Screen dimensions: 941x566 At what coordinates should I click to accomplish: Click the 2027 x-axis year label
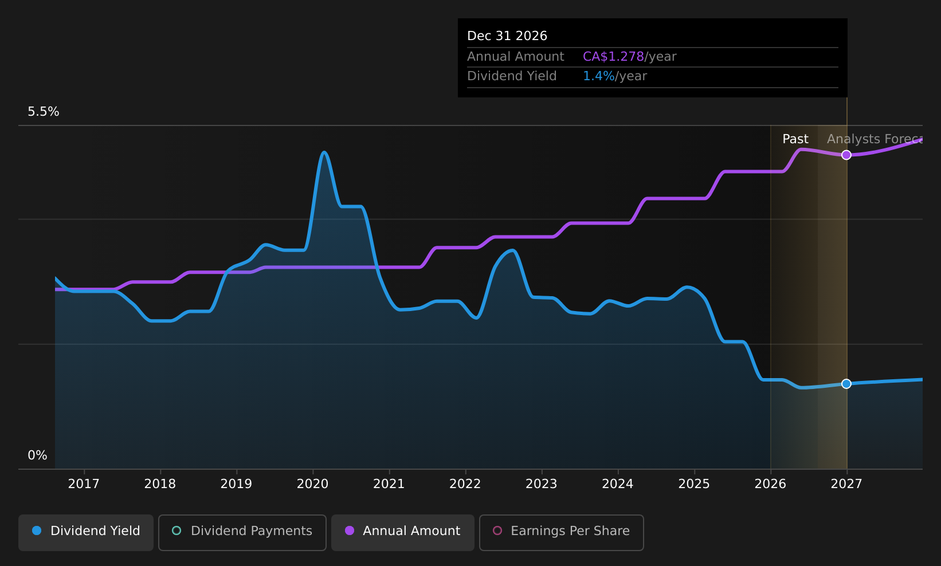(x=846, y=484)
